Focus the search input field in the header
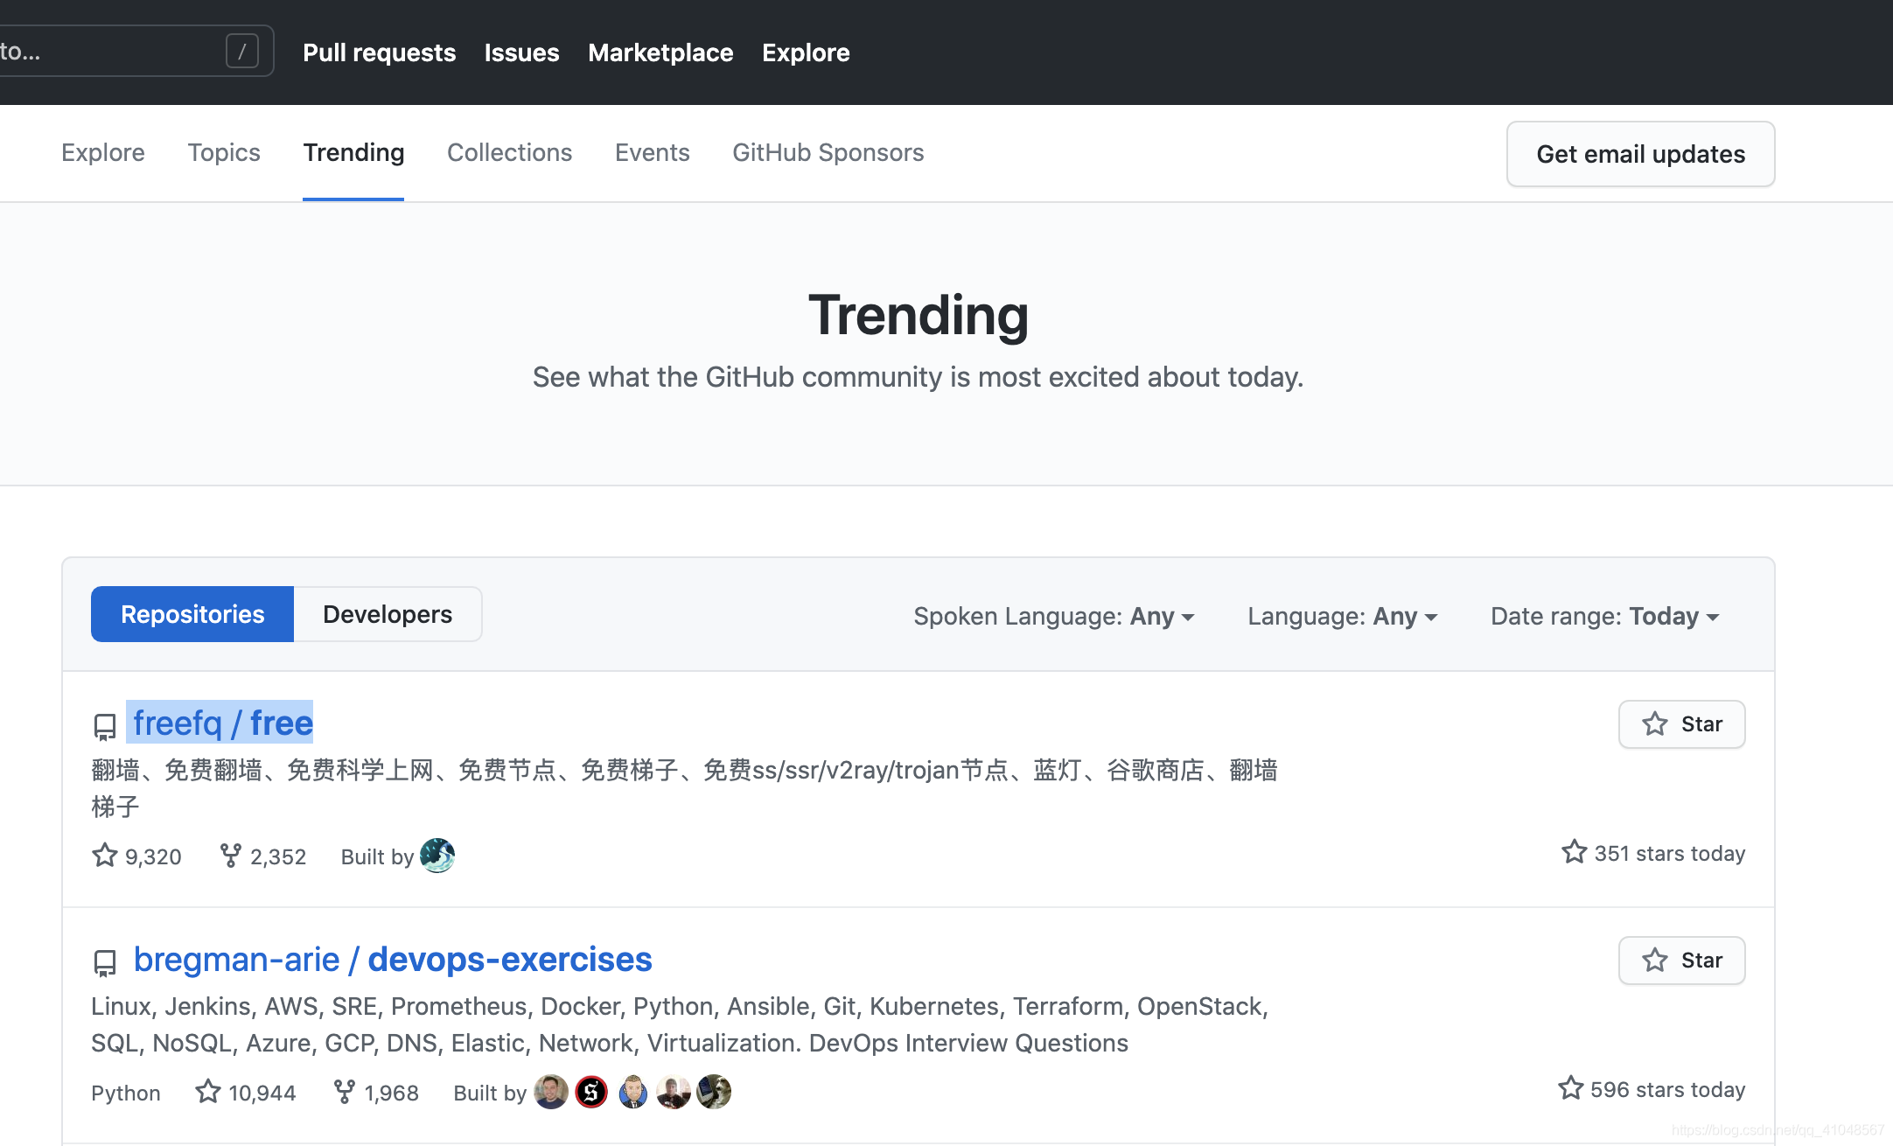Screen dimensions: 1893x1146 (136, 51)
